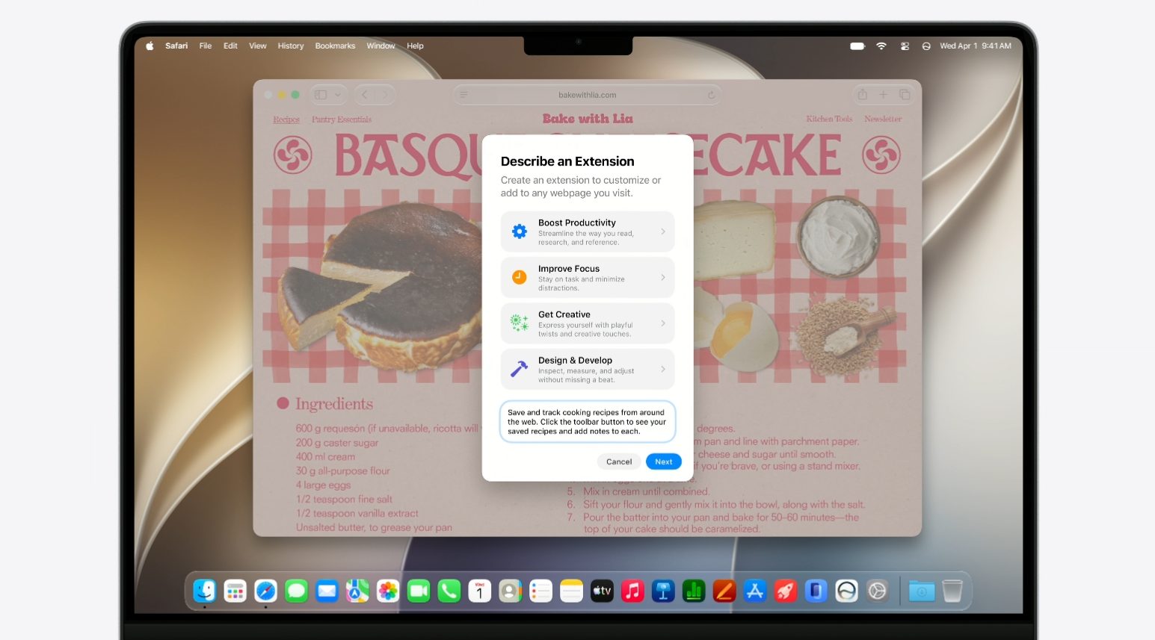Open Finder from the Dock
Viewport: 1155px width, 640px height.
point(204,591)
